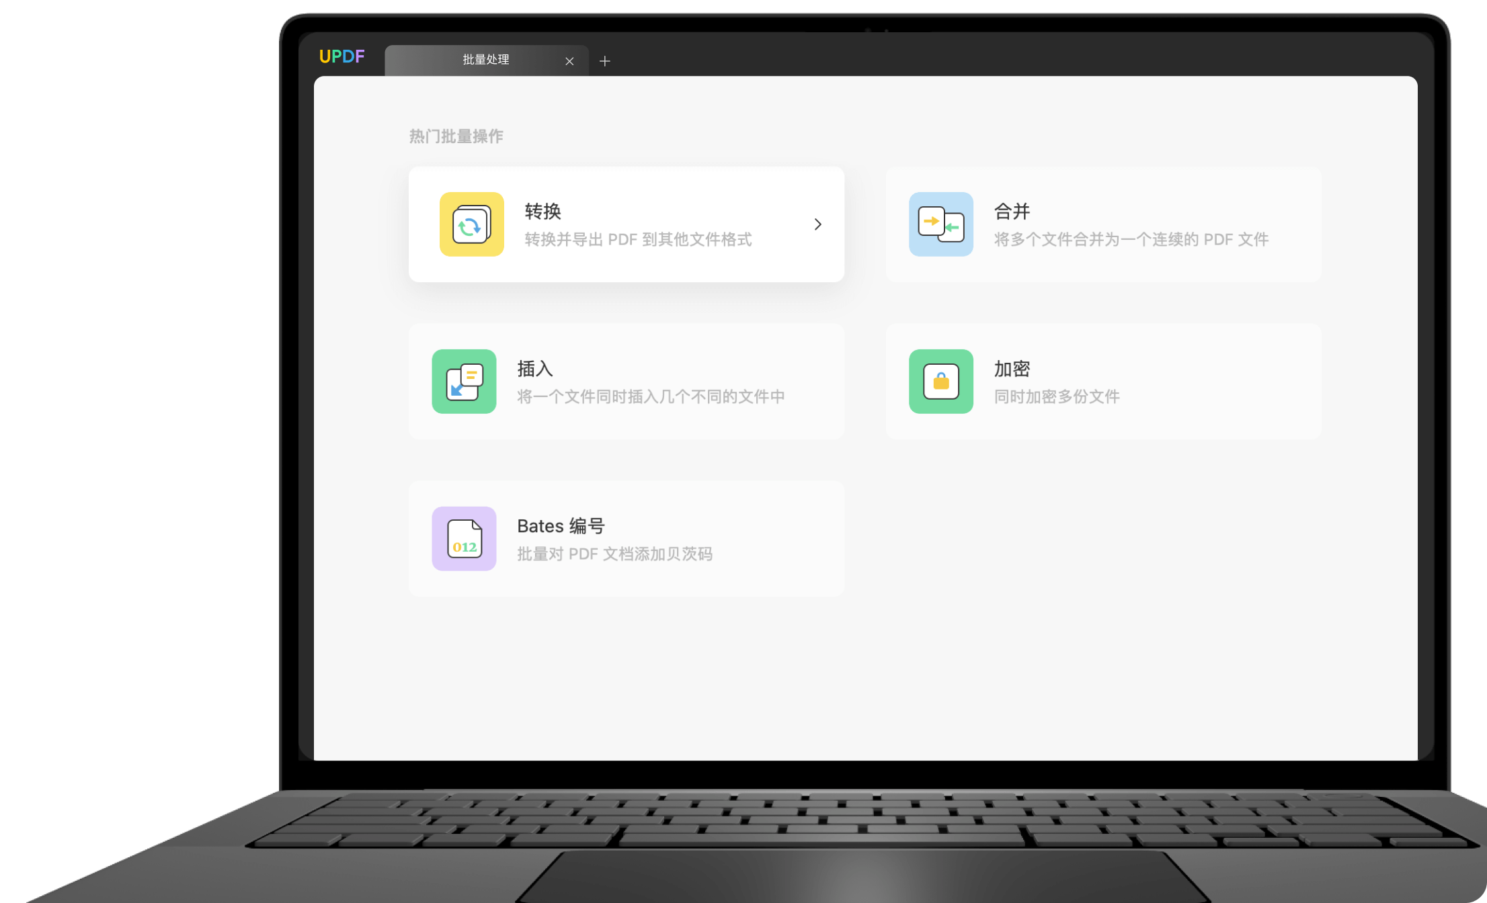Click description 批量对 PDF 文档添加贝茨码
The image size is (1487, 903).
tap(614, 554)
